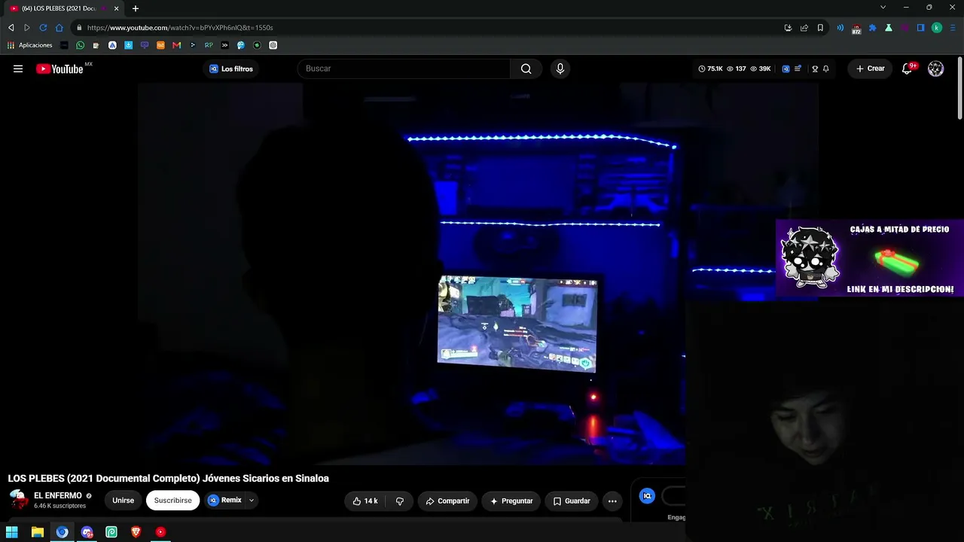
Task: Open Brave browser from the taskbar
Action: 136,532
